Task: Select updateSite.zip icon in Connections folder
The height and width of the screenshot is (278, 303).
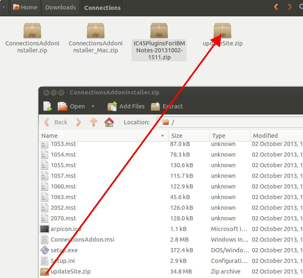Action: tap(222, 31)
